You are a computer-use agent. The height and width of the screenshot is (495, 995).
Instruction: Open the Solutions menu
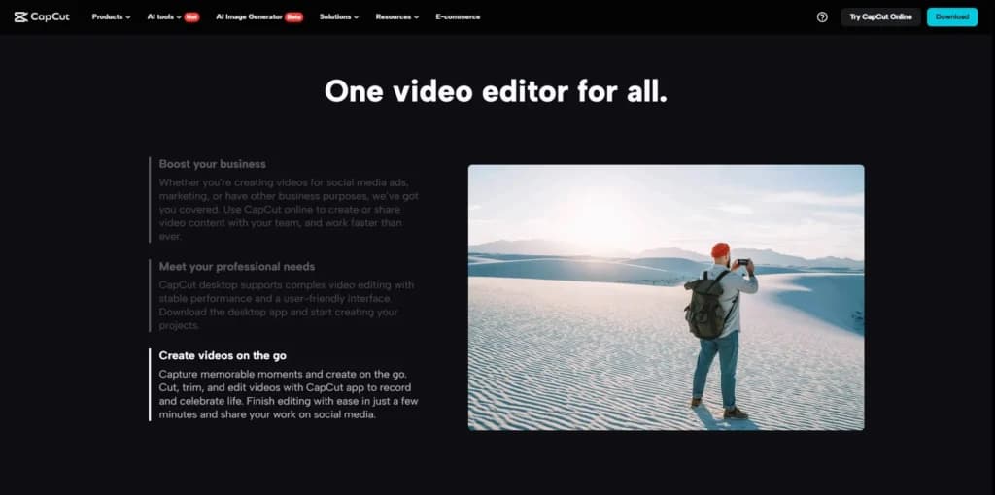tap(339, 17)
